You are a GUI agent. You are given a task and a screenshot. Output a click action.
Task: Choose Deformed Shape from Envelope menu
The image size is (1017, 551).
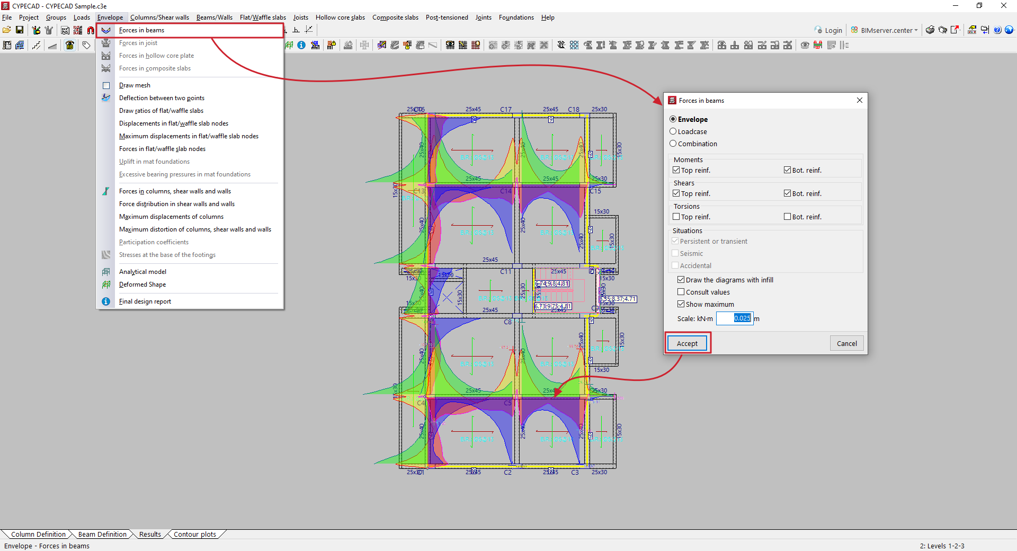(x=142, y=285)
